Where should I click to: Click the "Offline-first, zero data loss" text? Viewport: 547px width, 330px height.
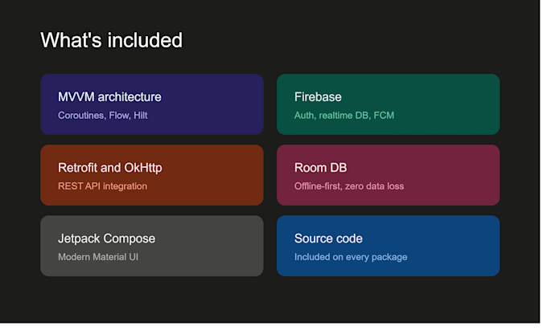[x=349, y=186]
